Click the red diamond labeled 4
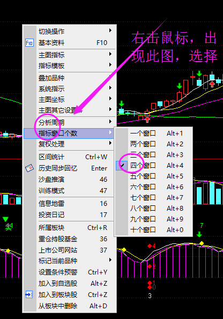Image resolution: width=223 pixels, height=319 pixels. [x=150, y=246]
